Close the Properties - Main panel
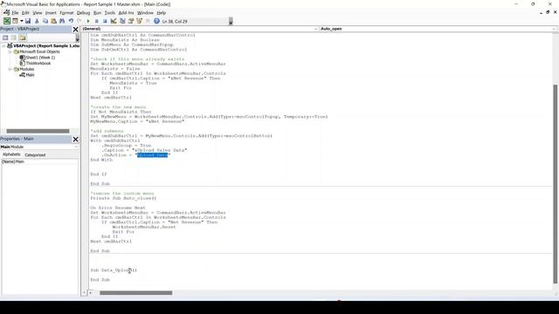 coord(75,140)
